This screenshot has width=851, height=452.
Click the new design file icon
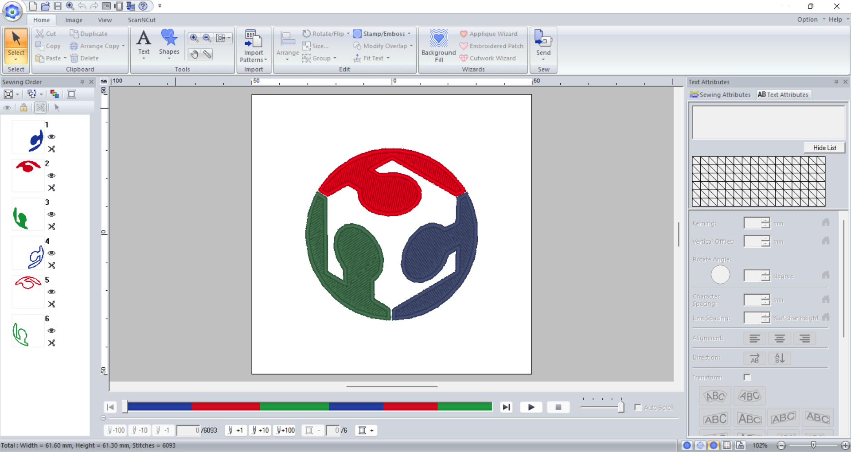[x=33, y=6]
